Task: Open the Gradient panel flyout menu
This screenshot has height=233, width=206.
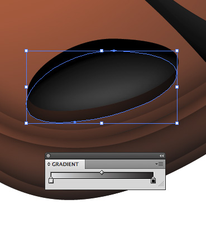Action: [x=159, y=164]
